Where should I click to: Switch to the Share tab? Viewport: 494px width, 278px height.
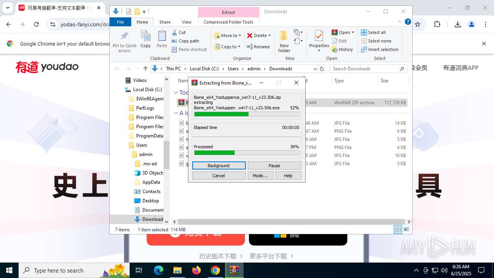pos(165,22)
